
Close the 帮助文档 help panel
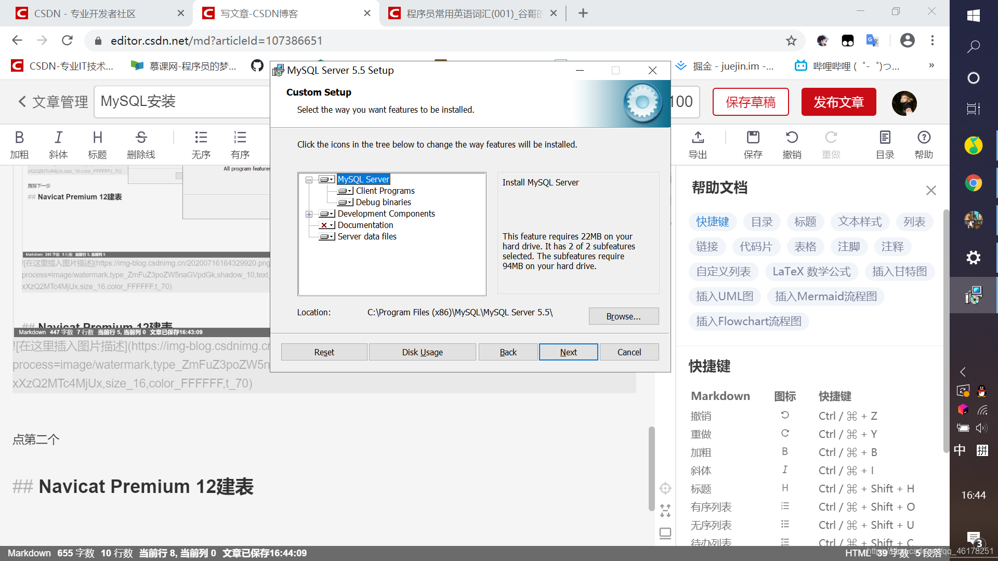[x=931, y=190]
